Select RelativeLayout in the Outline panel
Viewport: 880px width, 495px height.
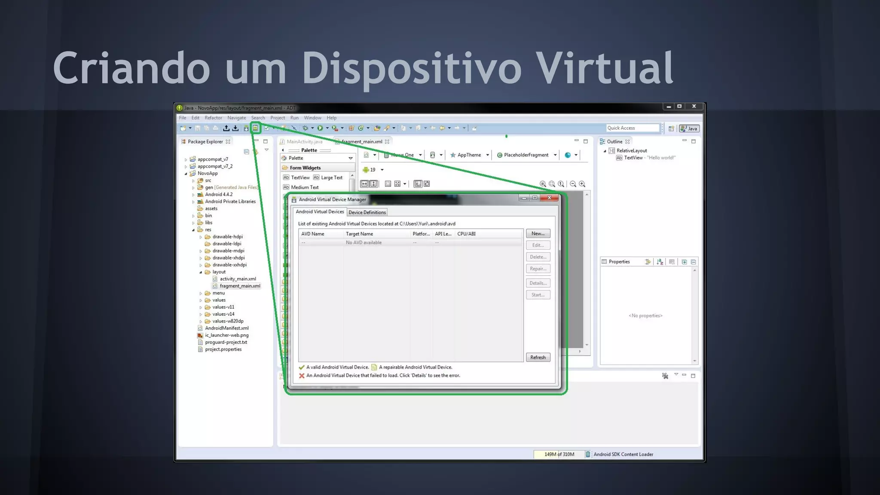pos(628,151)
